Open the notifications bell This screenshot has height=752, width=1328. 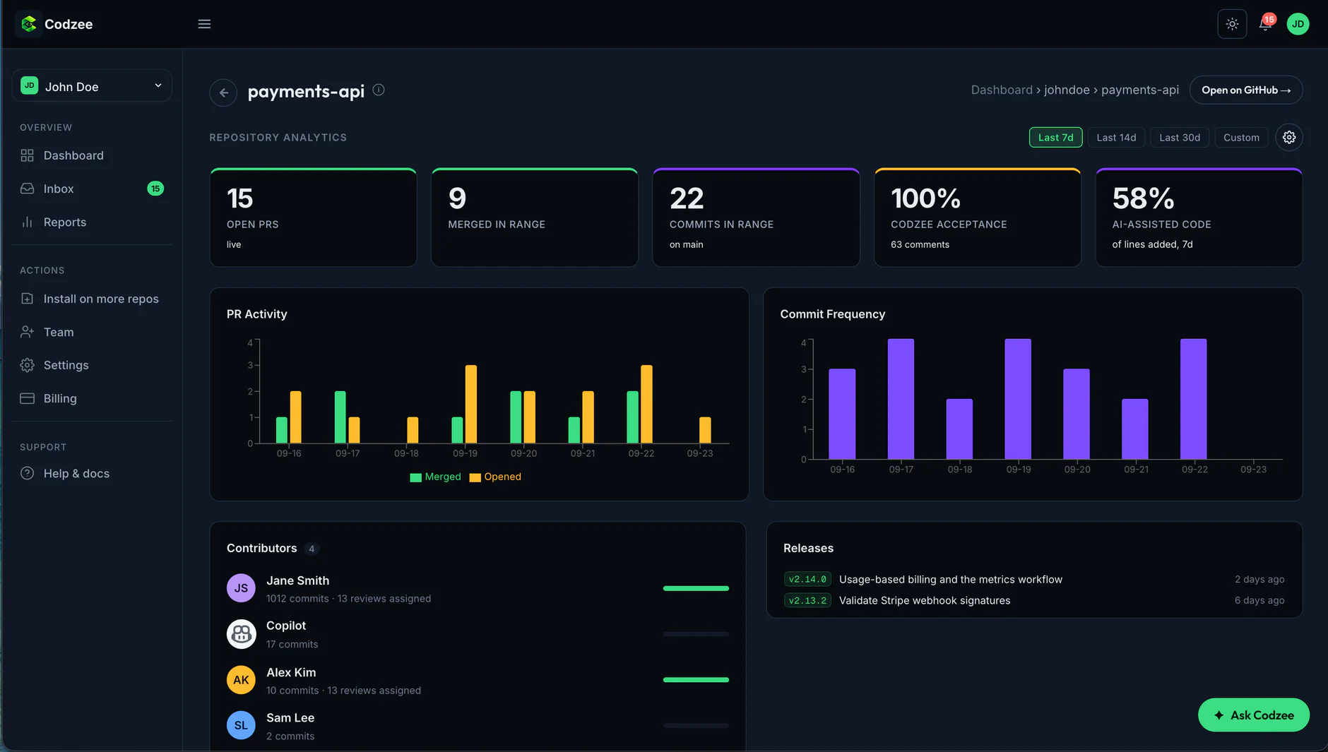coord(1264,25)
